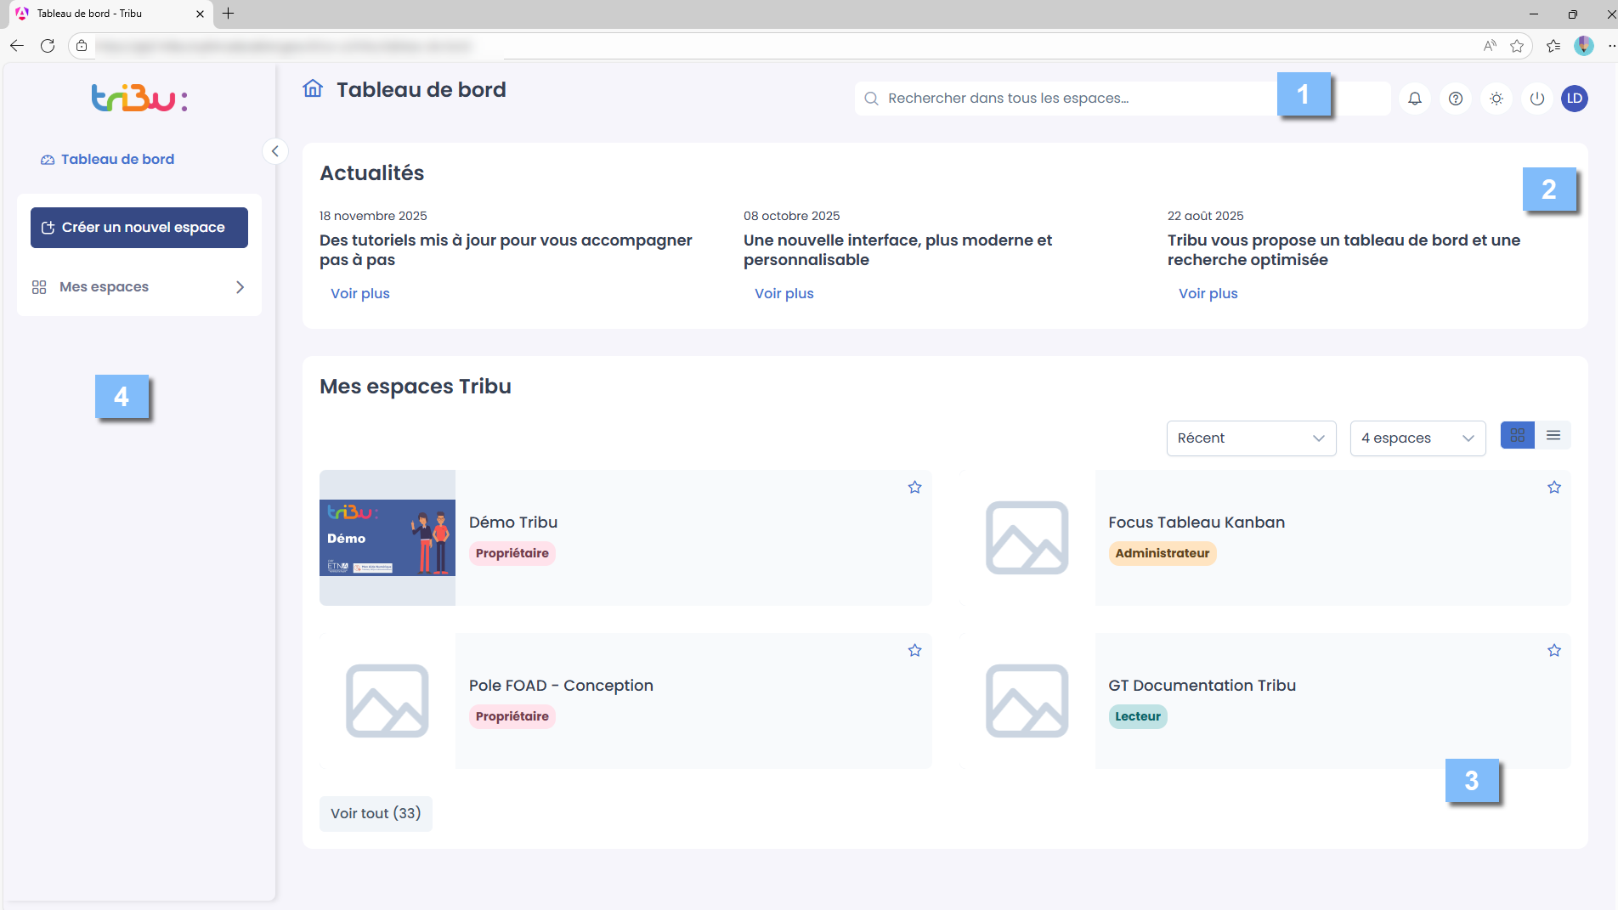The height and width of the screenshot is (910, 1618).
Task: Open Voir plus for nouvelle interface news
Action: click(784, 293)
